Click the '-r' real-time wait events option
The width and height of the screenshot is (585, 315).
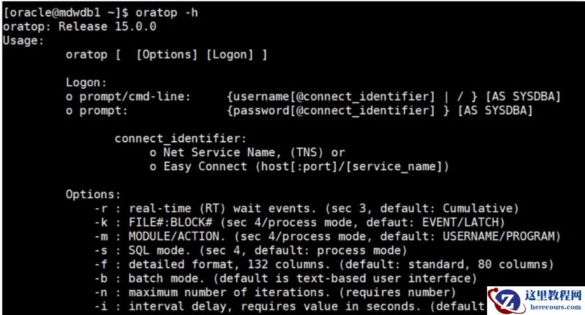coord(101,208)
